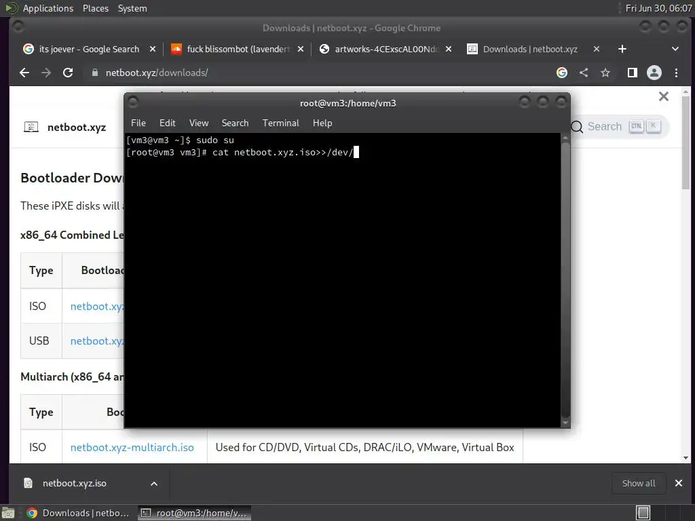Click page scrollbar down arrow
Image resolution: width=695 pixels, height=521 pixels.
point(685,458)
